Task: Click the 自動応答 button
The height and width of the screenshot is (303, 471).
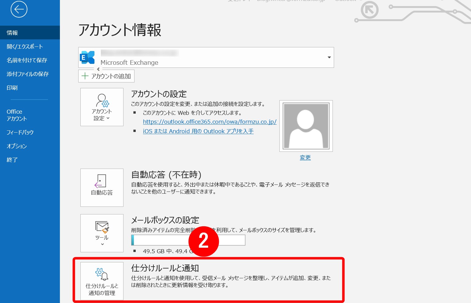Action: click(x=102, y=188)
